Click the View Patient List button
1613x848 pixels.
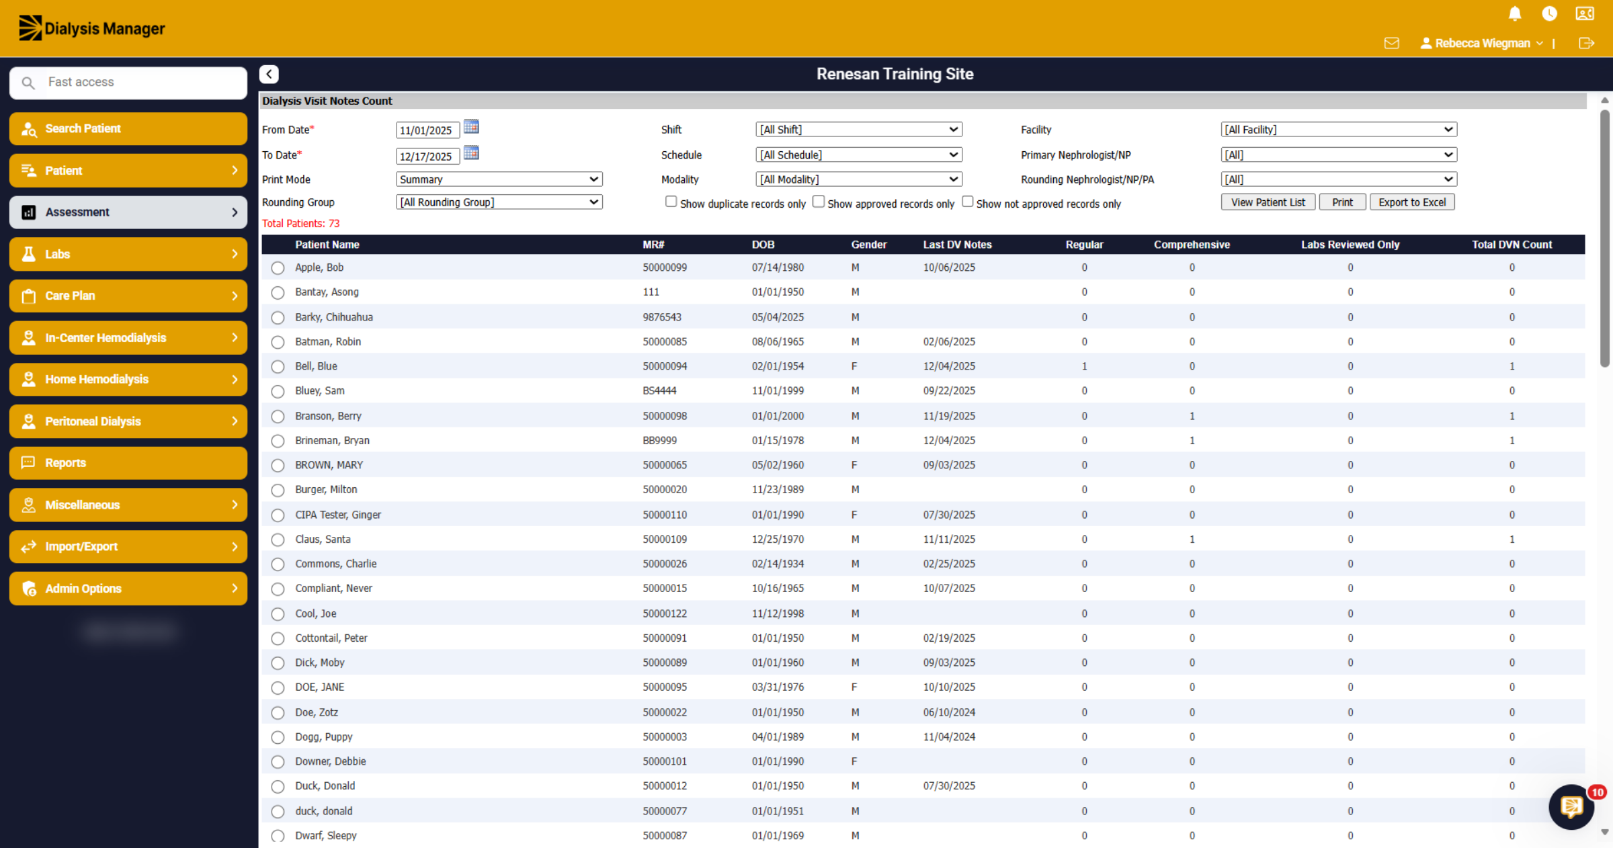point(1268,202)
